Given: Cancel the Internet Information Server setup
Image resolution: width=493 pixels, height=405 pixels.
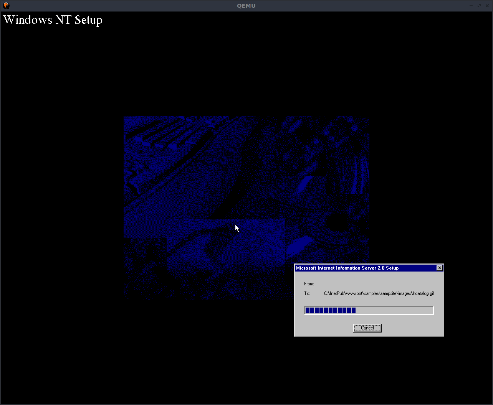Looking at the screenshot, I should tap(367, 328).
